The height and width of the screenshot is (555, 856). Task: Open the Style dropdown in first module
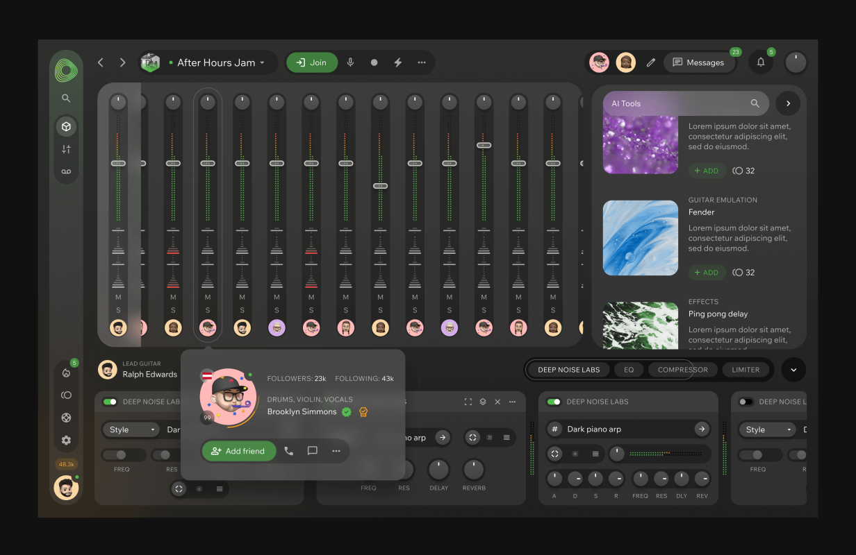click(133, 429)
